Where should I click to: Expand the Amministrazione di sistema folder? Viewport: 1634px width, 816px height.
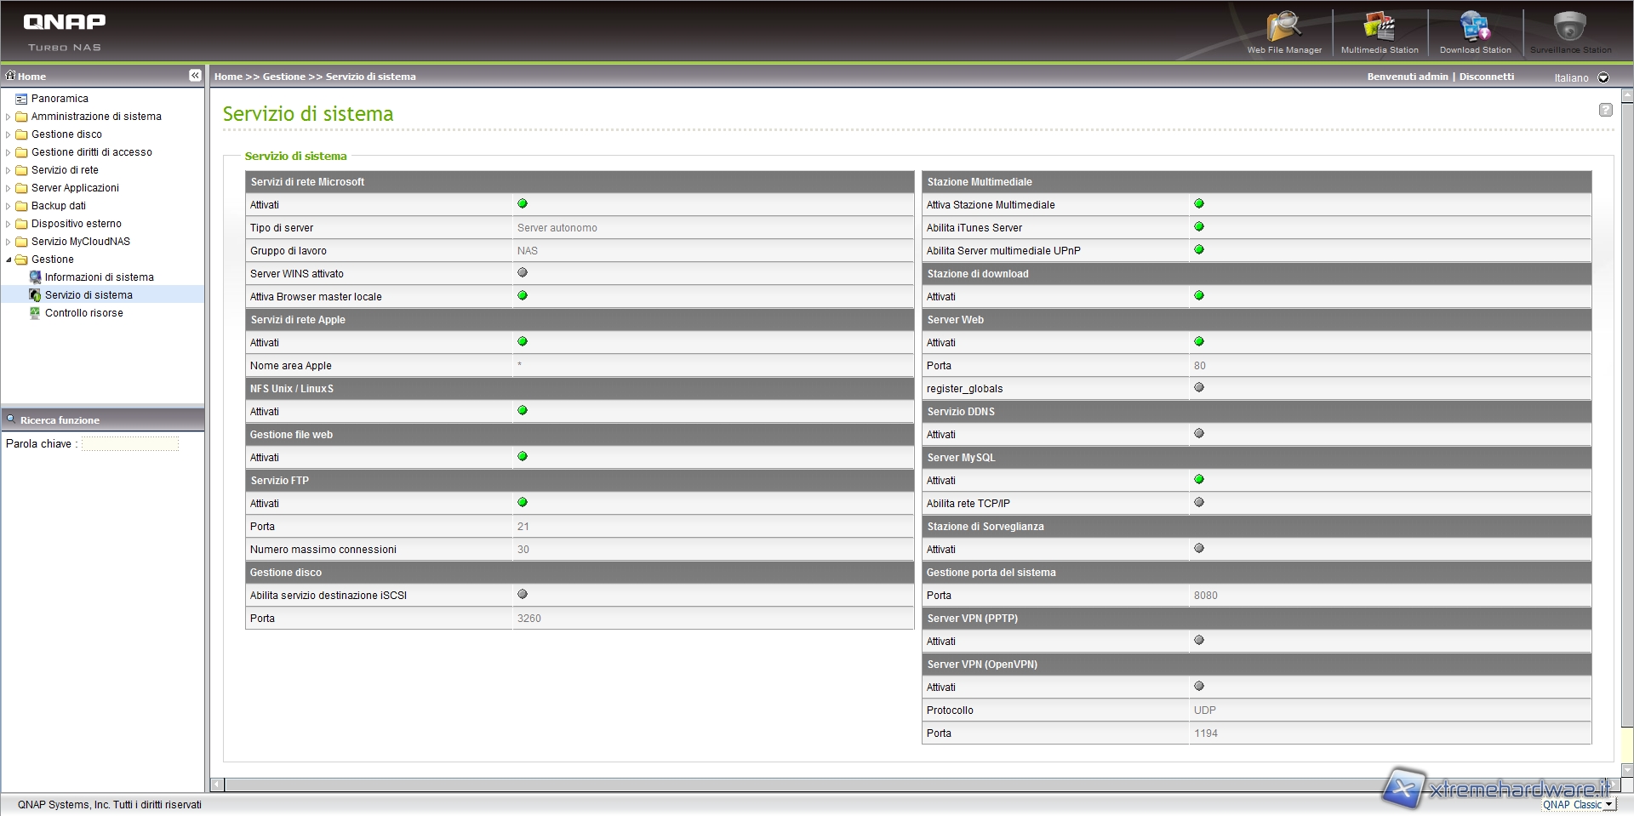click(9, 117)
